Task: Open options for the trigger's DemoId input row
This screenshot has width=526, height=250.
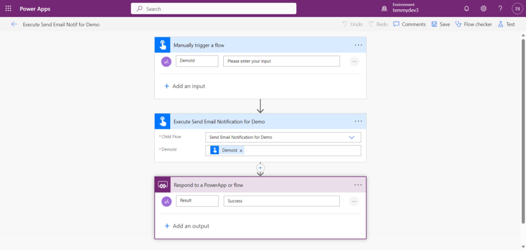Action: coord(354,61)
